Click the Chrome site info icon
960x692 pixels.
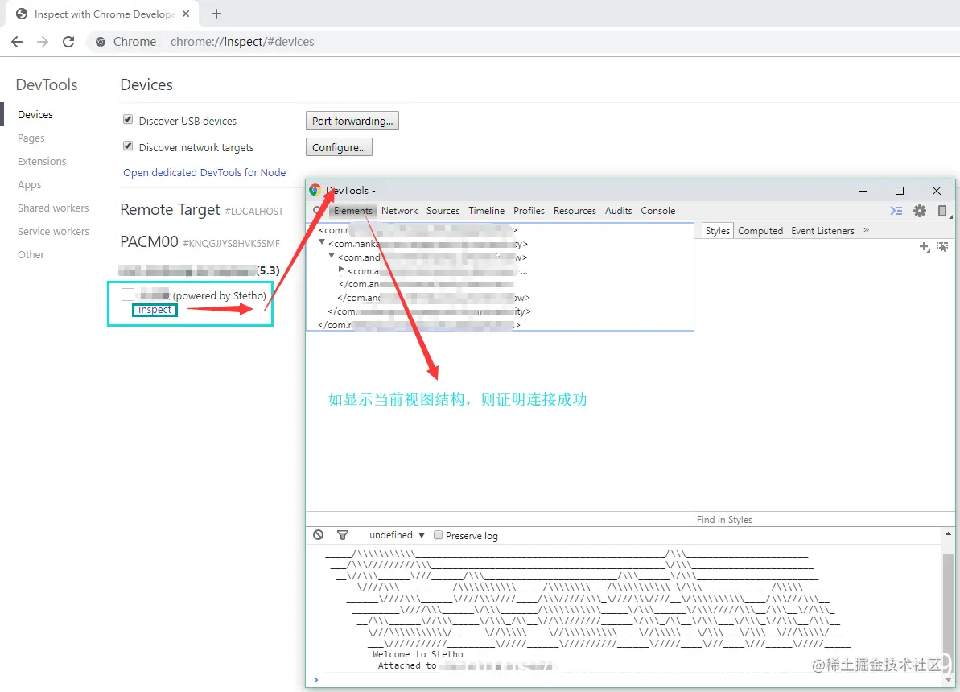tap(101, 42)
